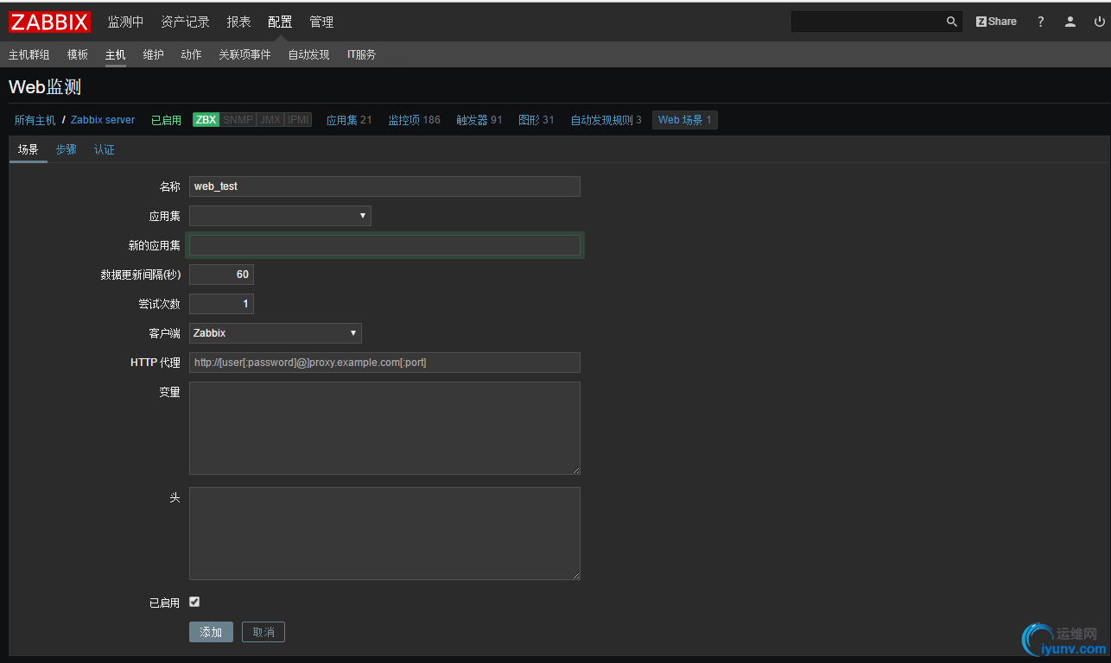
Task: Go to 关联项事件 submenu
Action: [x=244, y=54]
